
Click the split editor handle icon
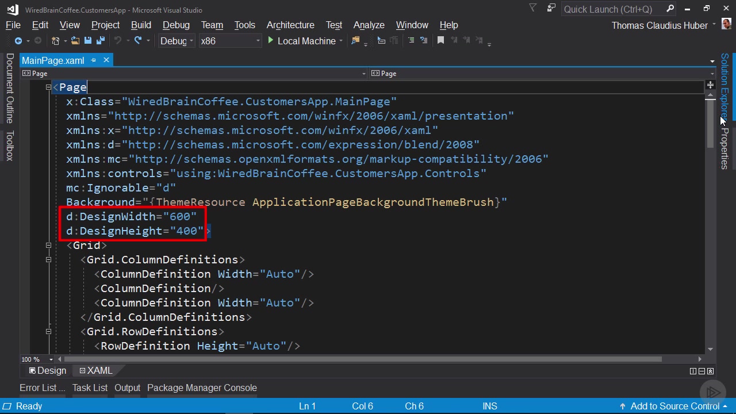click(x=710, y=85)
